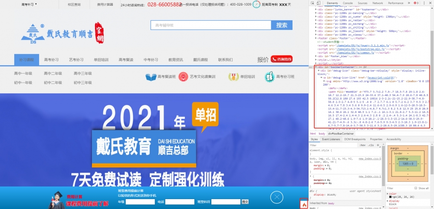The height and width of the screenshot is (209, 434).
Task: Click the blue 搜索 button
Action: click(282, 25)
